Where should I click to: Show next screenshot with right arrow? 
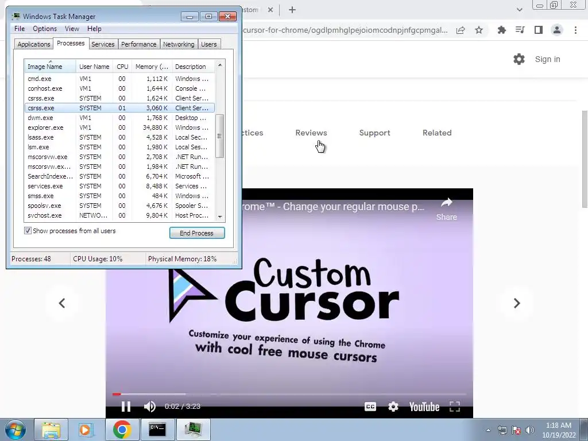point(517,303)
